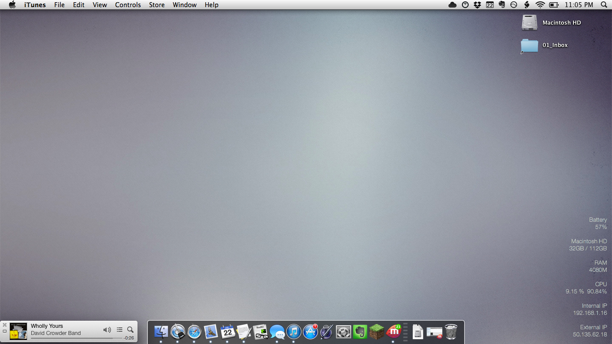Show the Up Next list in MiniPlayer

point(120,330)
